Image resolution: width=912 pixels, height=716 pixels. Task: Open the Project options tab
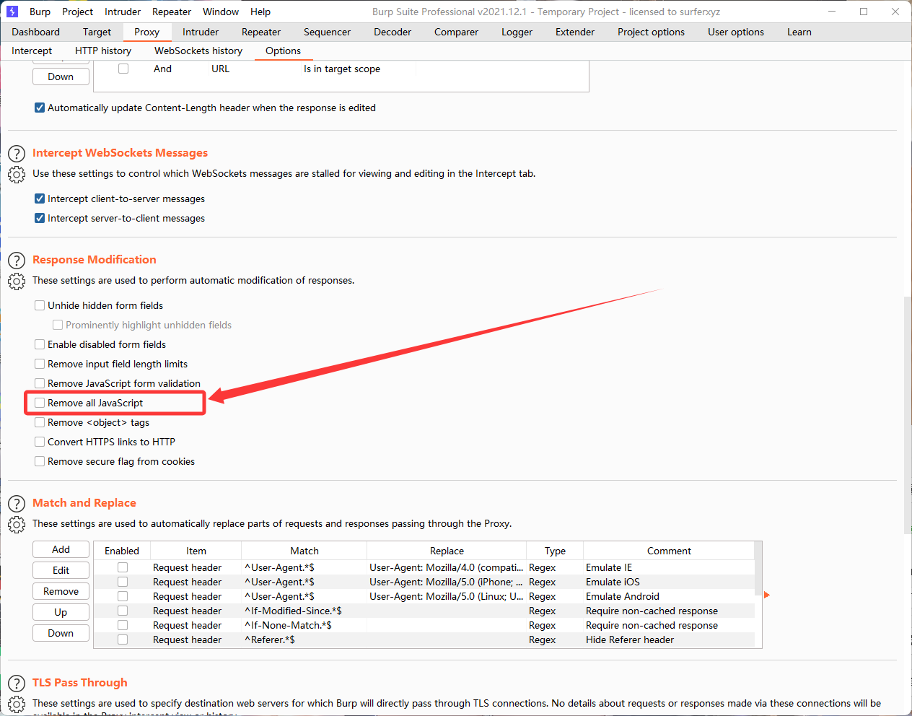tap(651, 32)
